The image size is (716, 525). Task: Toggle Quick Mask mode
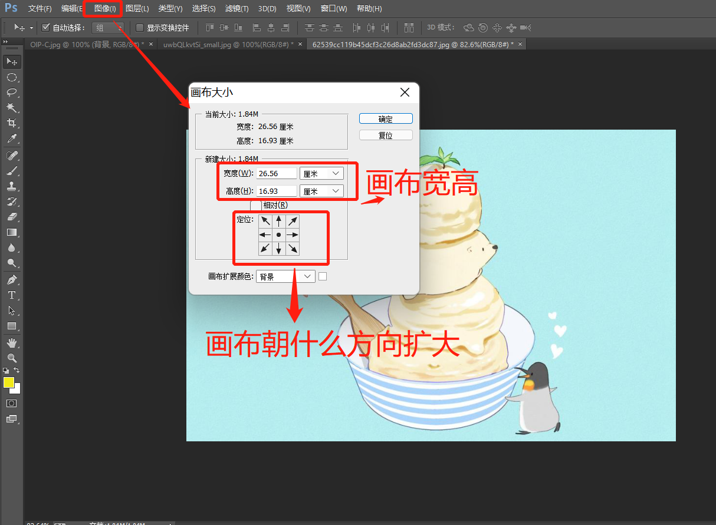[12, 404]
